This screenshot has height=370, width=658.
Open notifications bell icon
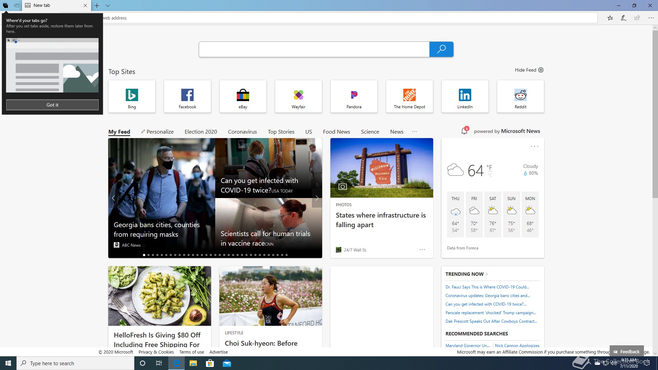pyautogui.click(x=465, y=131)
